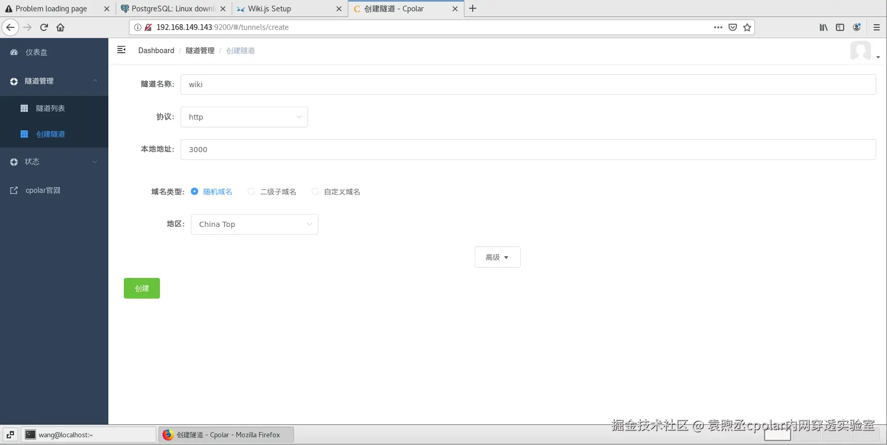Toggle the Firefox sidebar icon
Viewport: 887px width, 445px height.
tap(840, 27)
